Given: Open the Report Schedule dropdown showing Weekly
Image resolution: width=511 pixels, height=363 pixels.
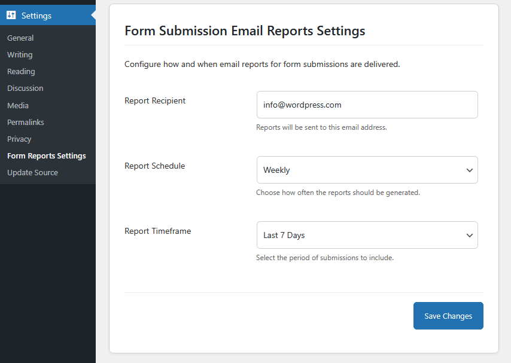Looking at the screenshot, I should (359, 170).
